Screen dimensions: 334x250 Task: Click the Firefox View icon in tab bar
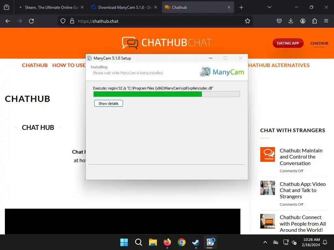[7, 7]
